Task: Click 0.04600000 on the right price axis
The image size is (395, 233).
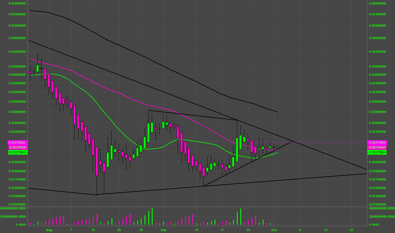Action: [x=377, y=38]
